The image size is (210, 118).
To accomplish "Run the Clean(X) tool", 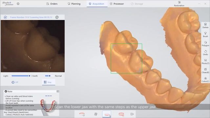I will point(205,71).
